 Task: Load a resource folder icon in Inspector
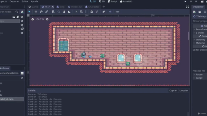click(x=200, y=12)
